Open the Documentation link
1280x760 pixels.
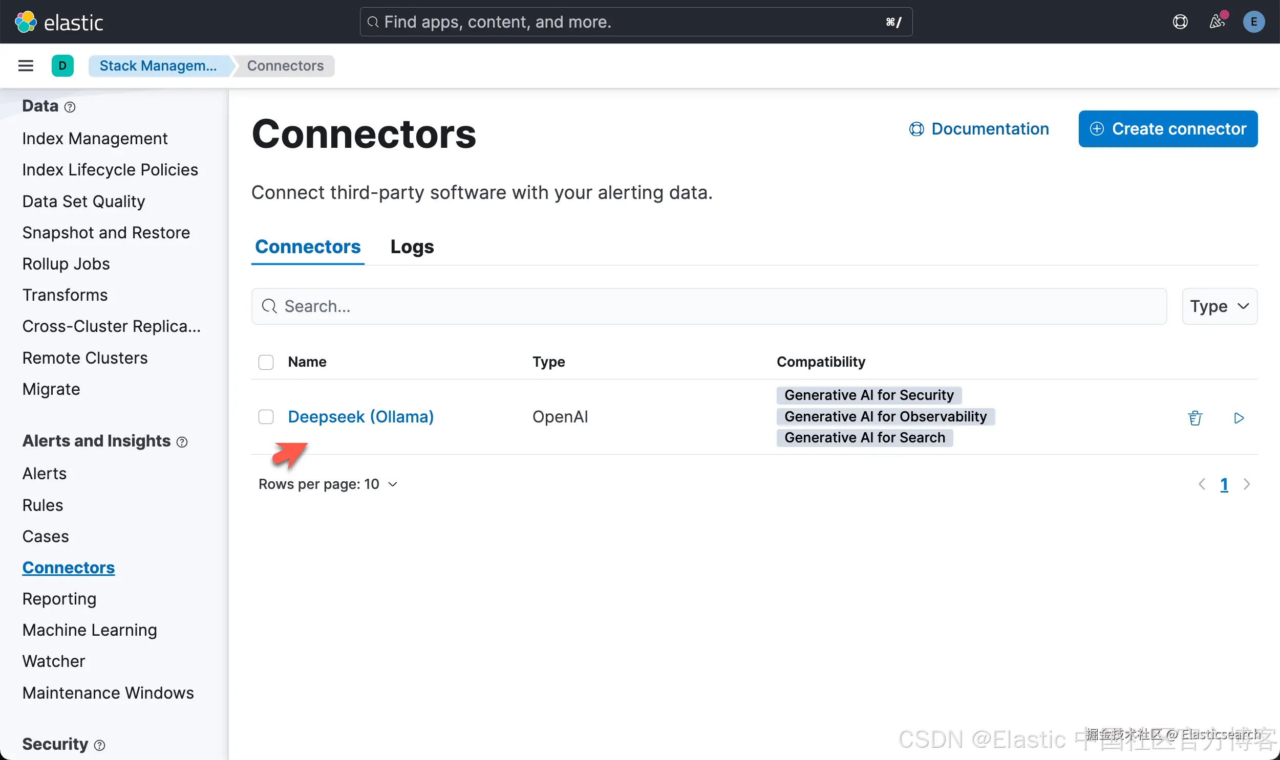(979, 129)
